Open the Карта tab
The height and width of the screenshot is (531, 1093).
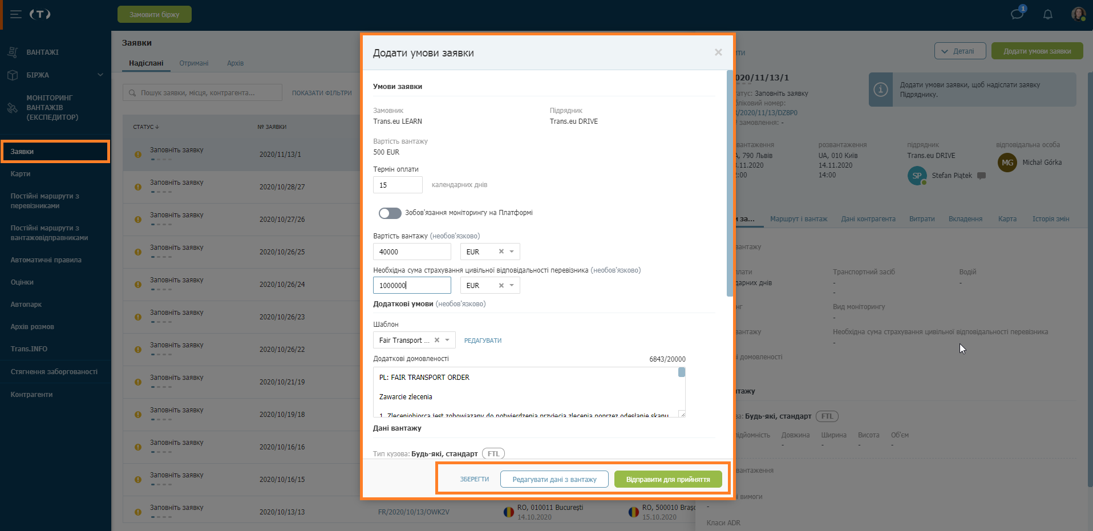coord(1007,219)
